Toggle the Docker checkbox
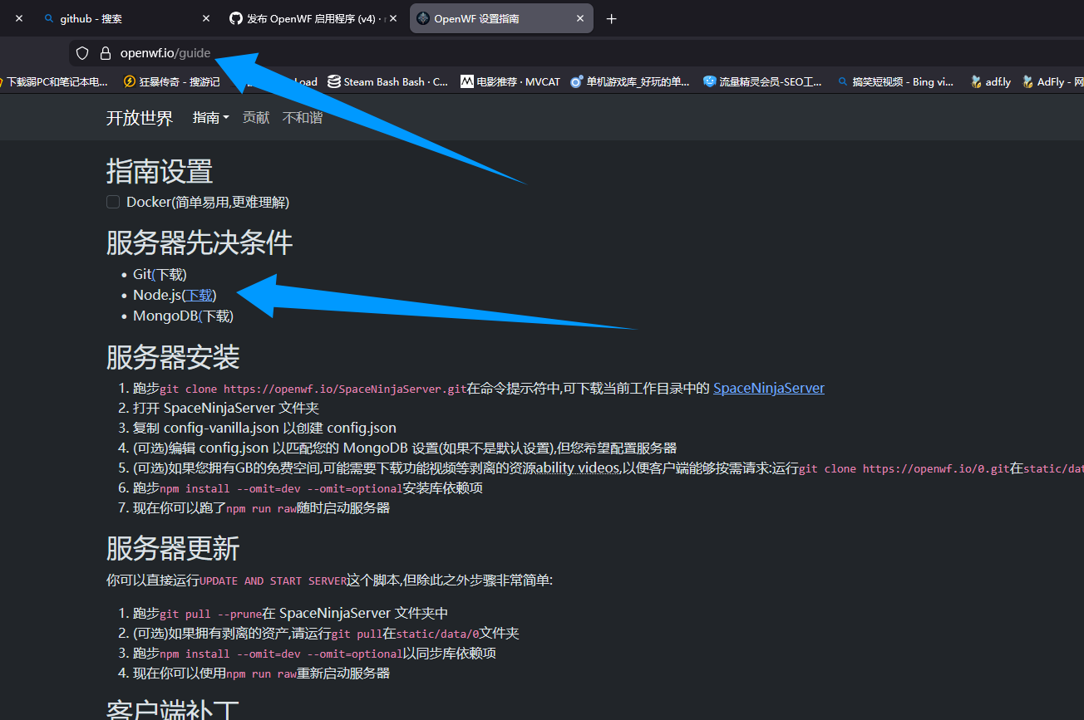 click(113, 202)
